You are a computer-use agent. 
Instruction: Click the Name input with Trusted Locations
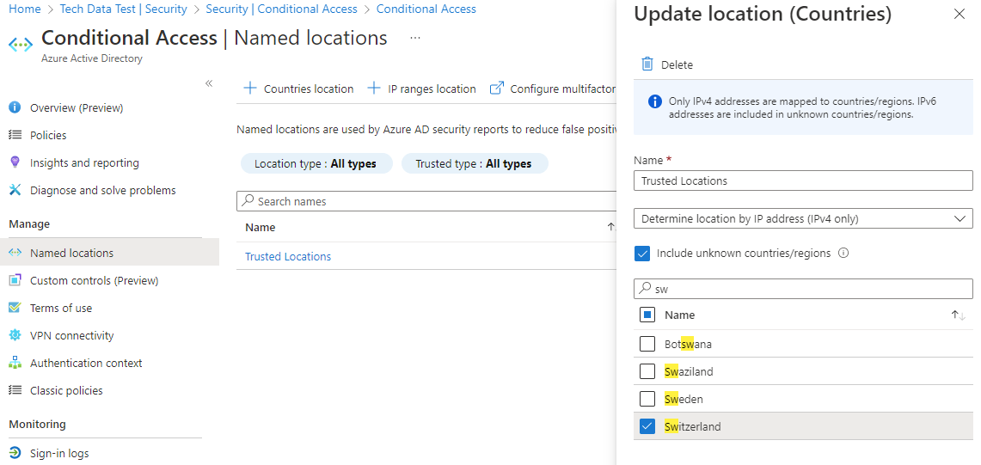click(803, 180)
